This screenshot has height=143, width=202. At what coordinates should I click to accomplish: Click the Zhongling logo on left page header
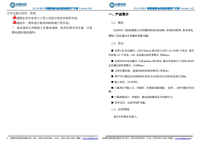18,5
